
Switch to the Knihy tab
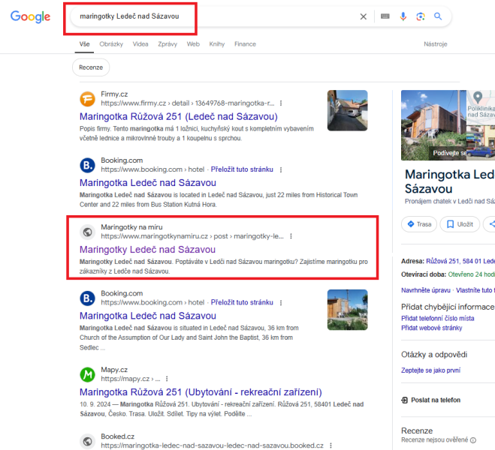[217, 44]
